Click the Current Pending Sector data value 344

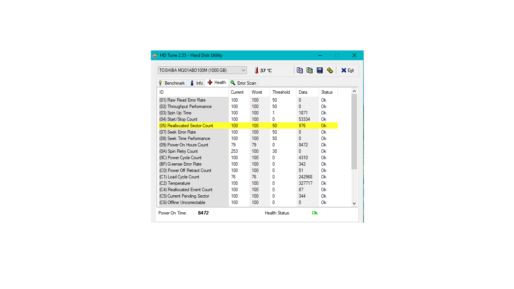tap(302, 196)
